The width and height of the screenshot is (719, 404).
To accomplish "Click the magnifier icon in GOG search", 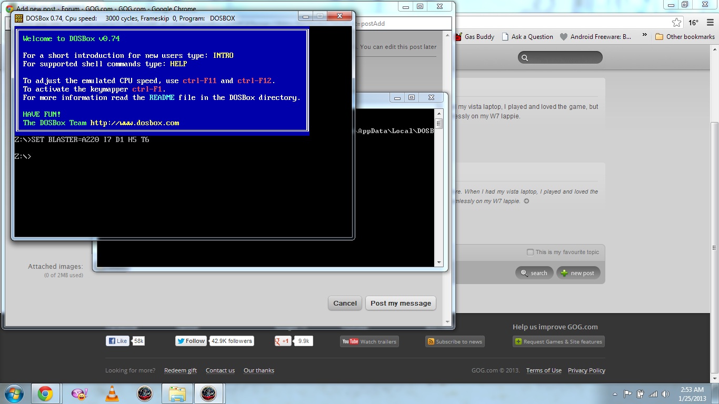I will coord(524,58).
